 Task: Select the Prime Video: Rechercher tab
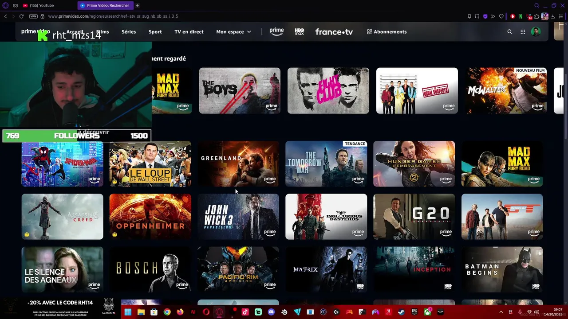coord(105,5)
